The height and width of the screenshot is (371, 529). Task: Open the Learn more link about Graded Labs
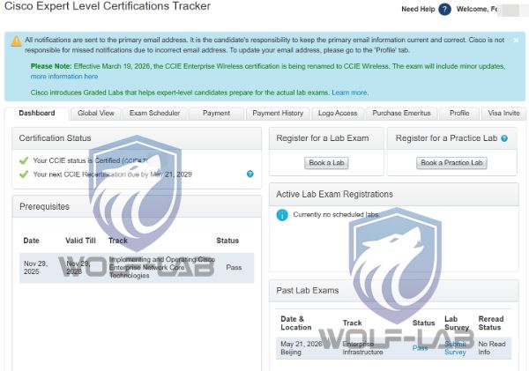point(349,93)
